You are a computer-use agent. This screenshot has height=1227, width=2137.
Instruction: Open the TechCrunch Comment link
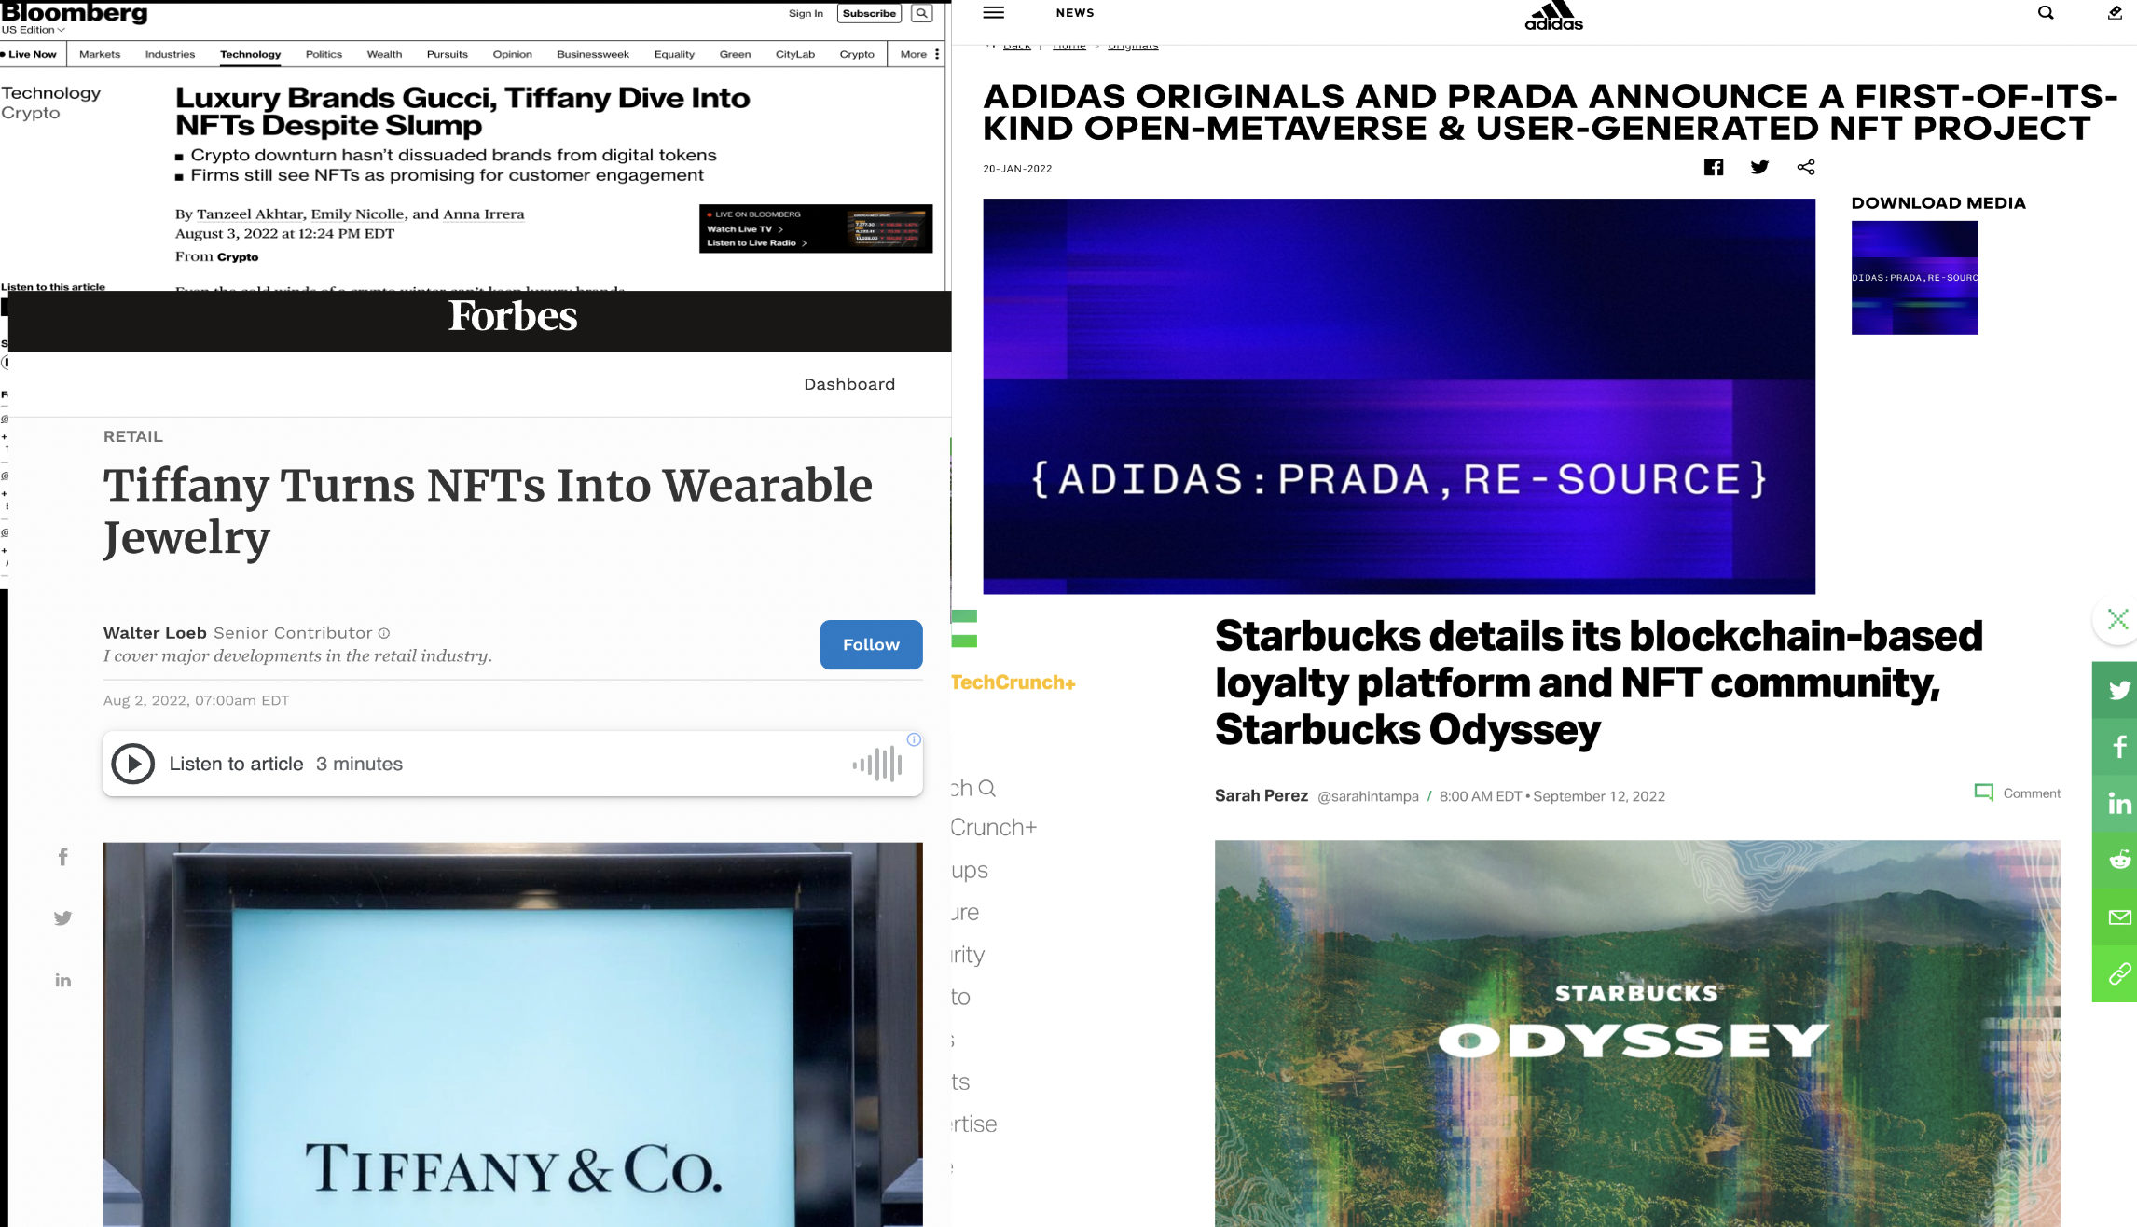point(2018,793)
